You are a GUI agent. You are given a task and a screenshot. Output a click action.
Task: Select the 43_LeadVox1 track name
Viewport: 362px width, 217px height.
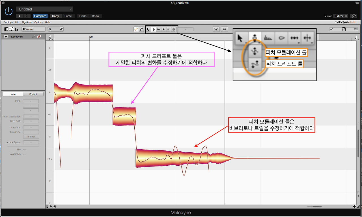[x=16, y=37]
